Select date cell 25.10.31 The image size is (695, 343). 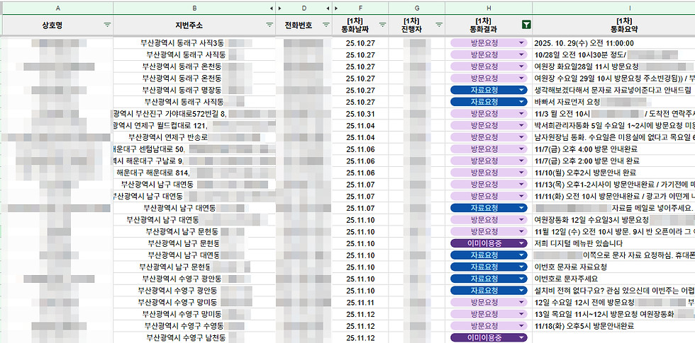360,114
